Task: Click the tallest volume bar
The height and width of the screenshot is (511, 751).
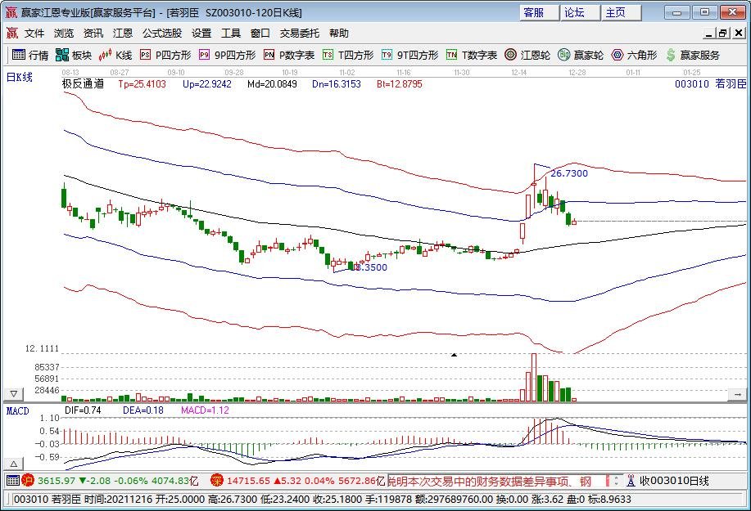Action: coord(533,377)
